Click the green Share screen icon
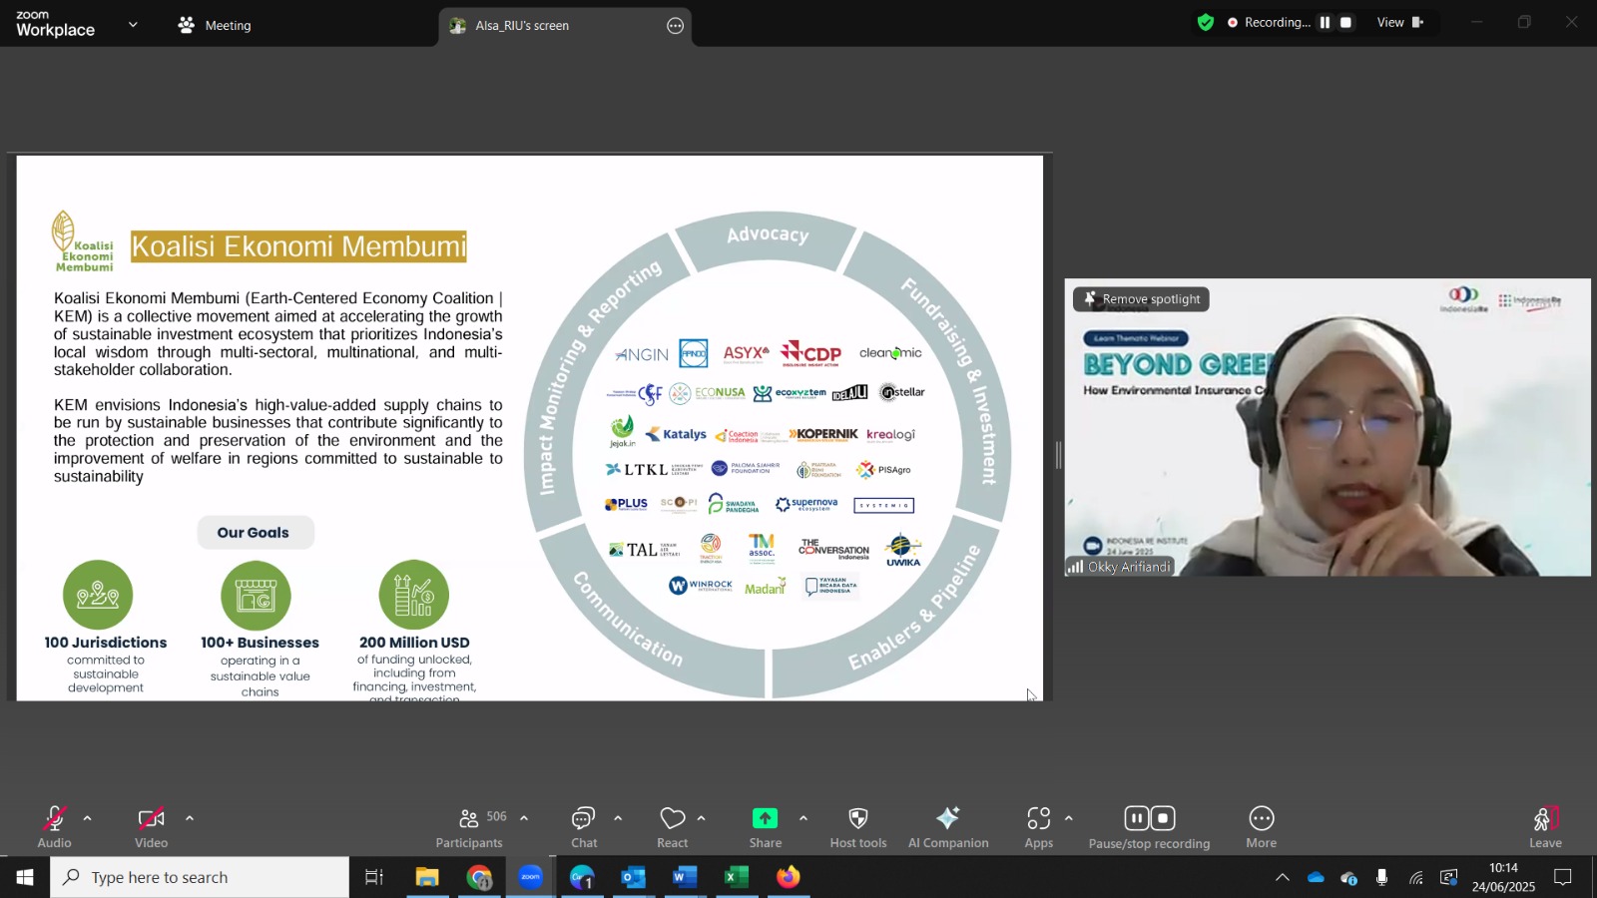 point(766,818)
